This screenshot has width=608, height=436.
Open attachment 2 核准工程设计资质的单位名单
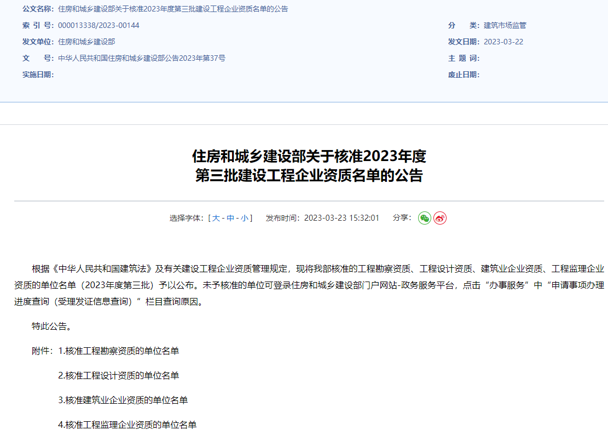point(117,376)
